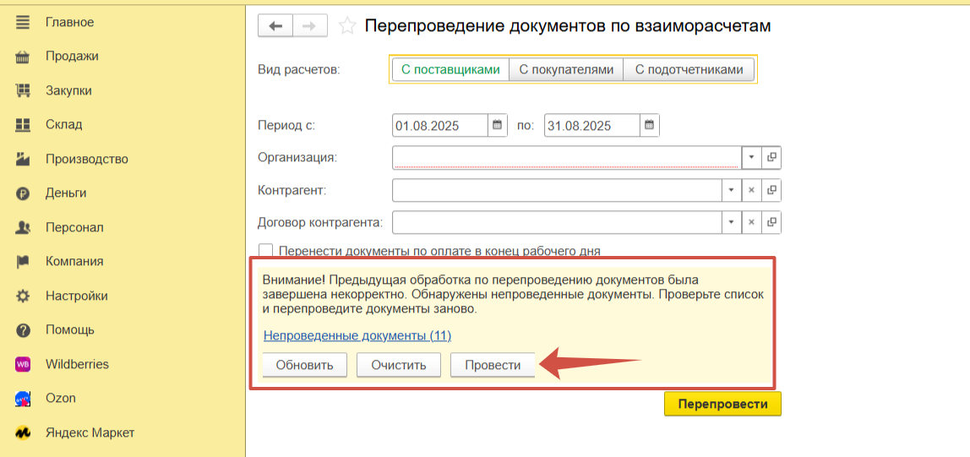Click open icon next to Организация field
The image size is (970, 457).
coord(771,157)
